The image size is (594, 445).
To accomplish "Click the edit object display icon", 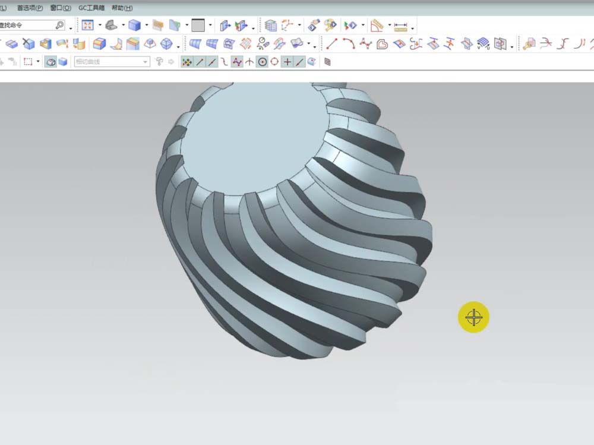I will pos(313,26).
